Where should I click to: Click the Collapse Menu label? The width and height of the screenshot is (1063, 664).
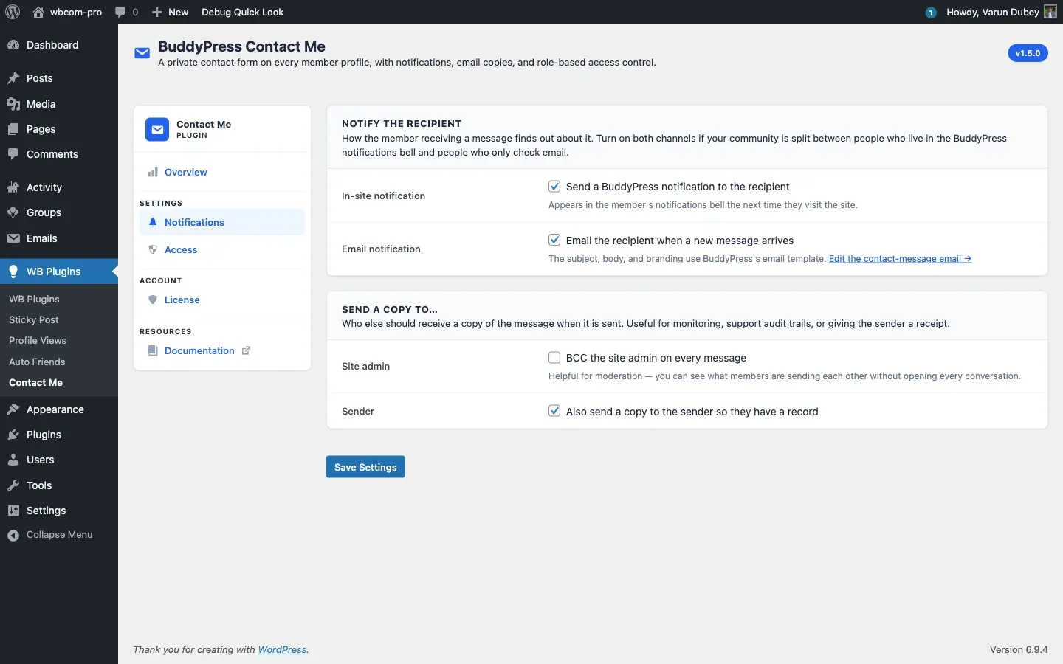60,535
